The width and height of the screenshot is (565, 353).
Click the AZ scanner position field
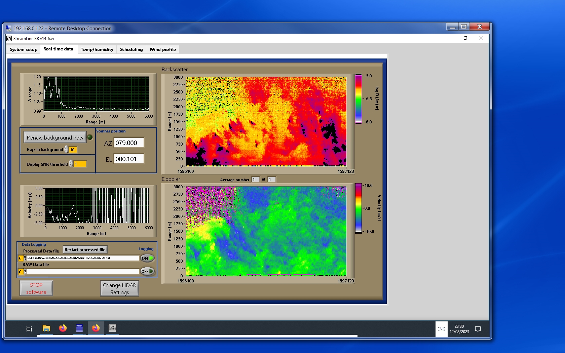point(129,143)
